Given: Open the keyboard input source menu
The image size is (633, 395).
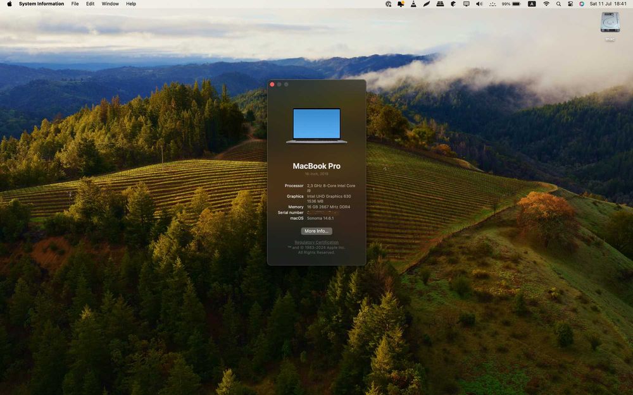Looking at the screenshot, I should tap(532, 4).
